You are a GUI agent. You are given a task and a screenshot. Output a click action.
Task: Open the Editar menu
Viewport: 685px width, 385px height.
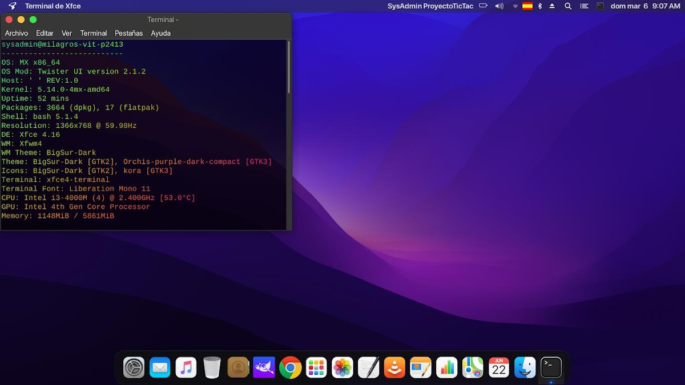click(45, 33)
